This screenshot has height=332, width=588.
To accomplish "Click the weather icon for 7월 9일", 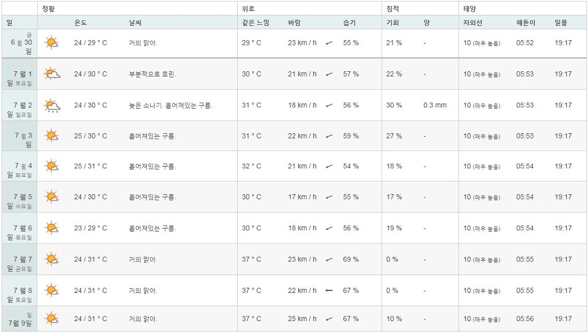I will pyautogui.click(x=52, y=319).
